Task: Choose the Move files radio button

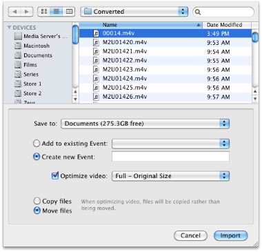Action: point(37,211)
